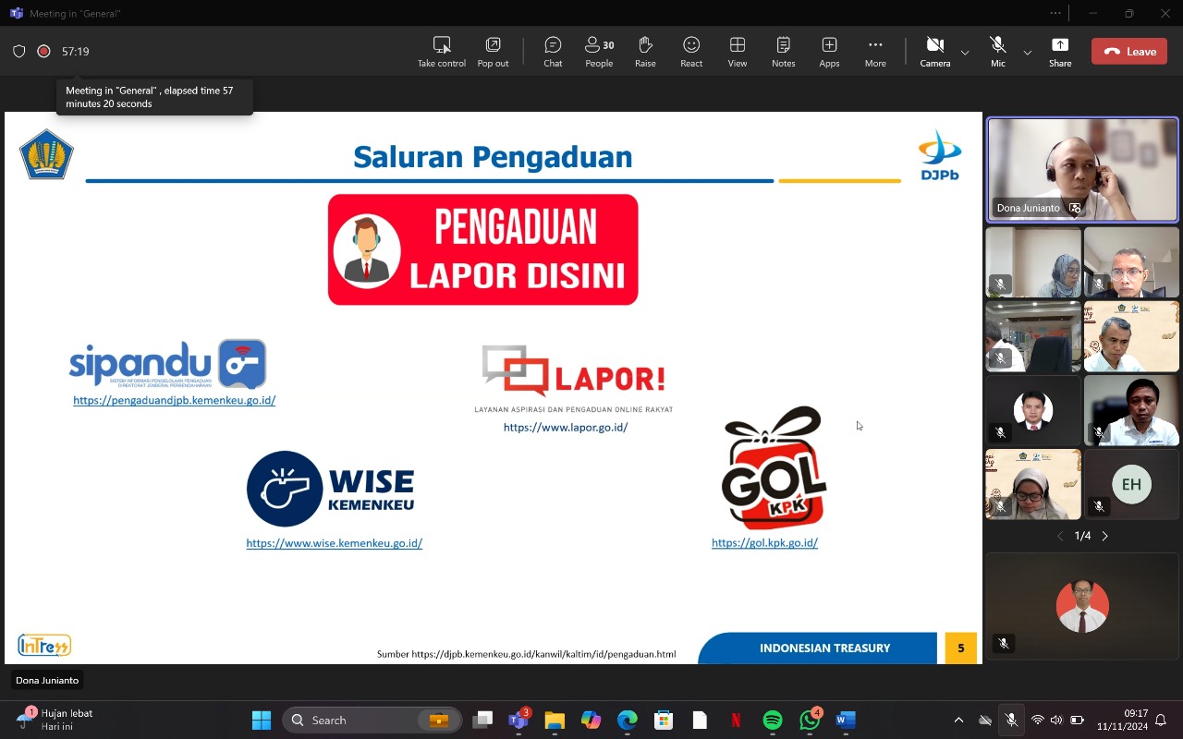Click the WISE Kemenkeu whistle logo
Viewport: 1183px width, 739px height.
coord(330,489)
